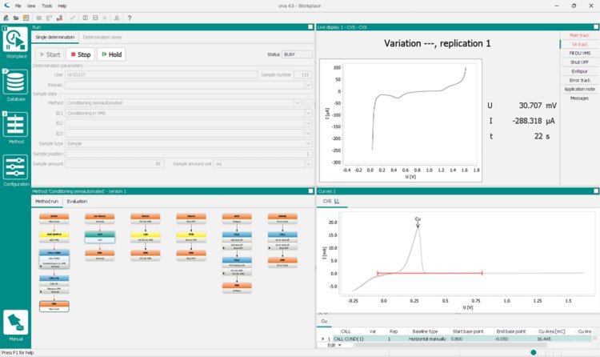Click the user logout toolbar icon
The width and height of the screenshot is (600, 357).
point(117,18)
